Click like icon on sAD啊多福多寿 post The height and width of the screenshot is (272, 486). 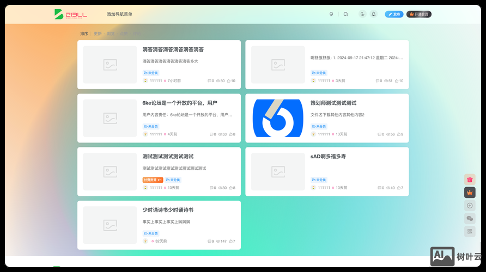(399, 188)
